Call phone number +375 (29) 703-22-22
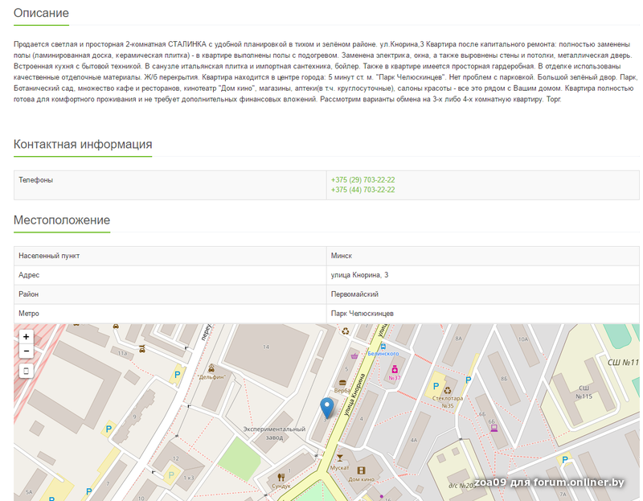The width and height of the screenshot is (643, 501). 363,179
